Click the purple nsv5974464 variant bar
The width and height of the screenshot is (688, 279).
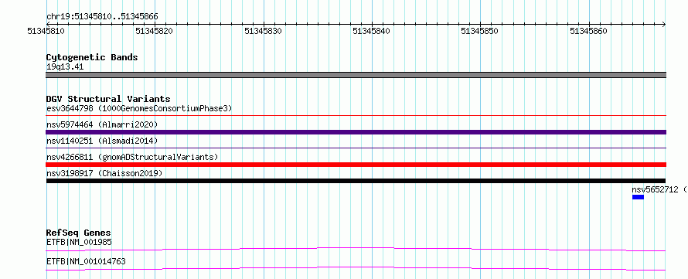click(356, 132)
